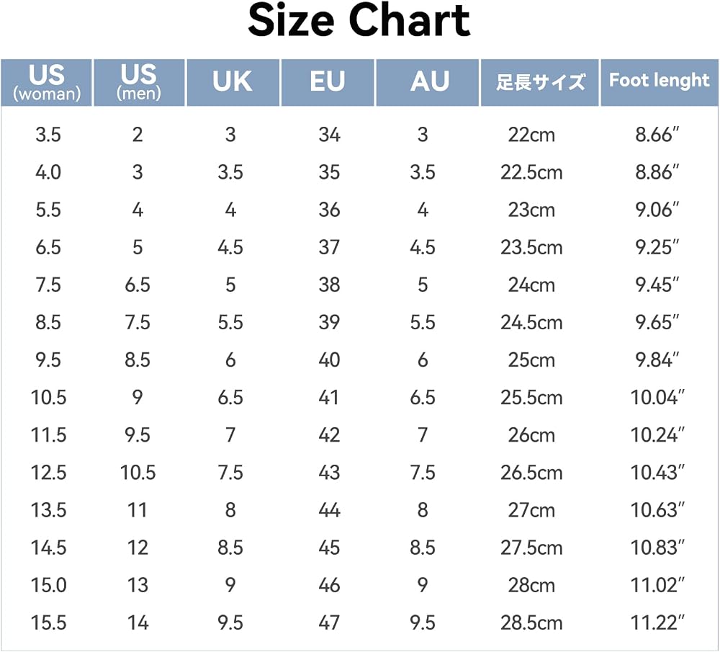Select the US (woman) column header

[x=46, y=82]
